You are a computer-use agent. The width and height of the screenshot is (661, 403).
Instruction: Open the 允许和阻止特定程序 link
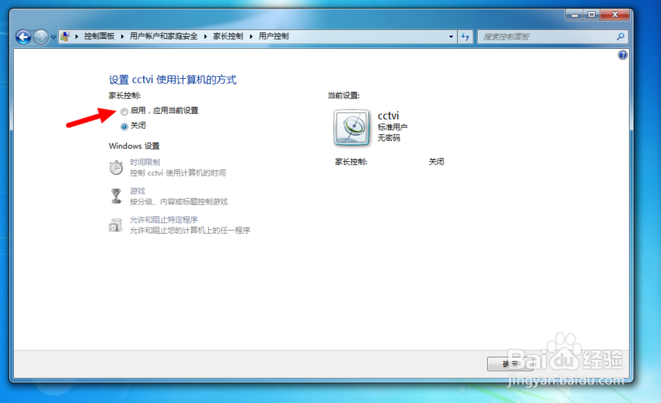pos(164,219)
